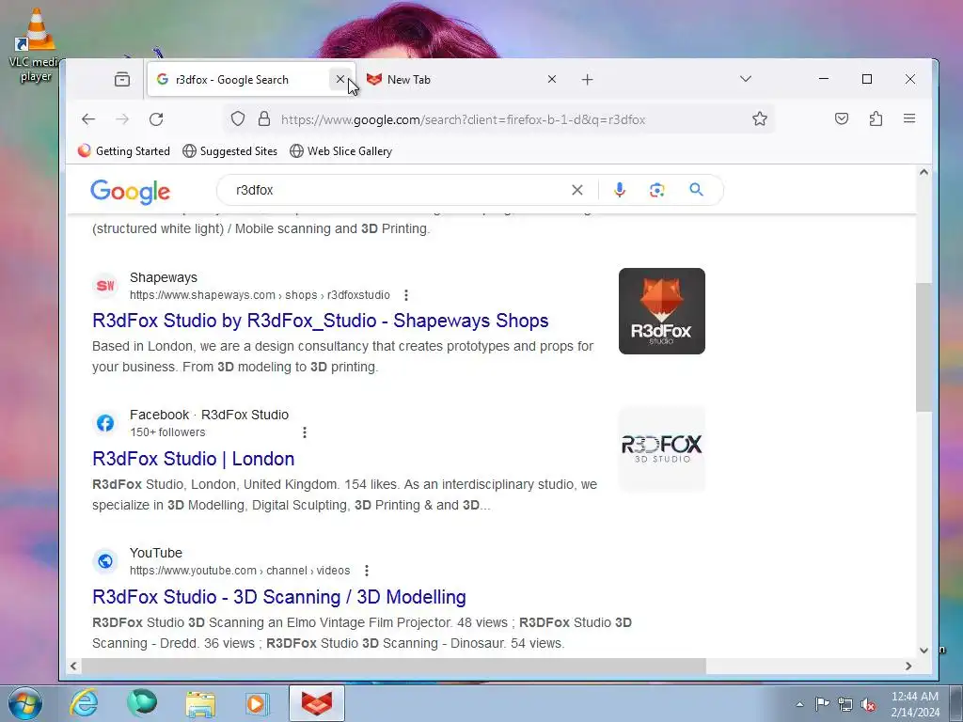This screenshot has height=722, width=963.
Task: Bookmark this page with the star
Action: 760,119
